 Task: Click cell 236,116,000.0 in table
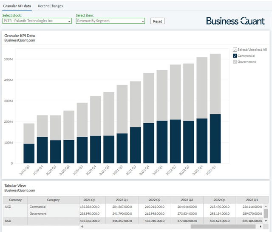click(252, 207)
